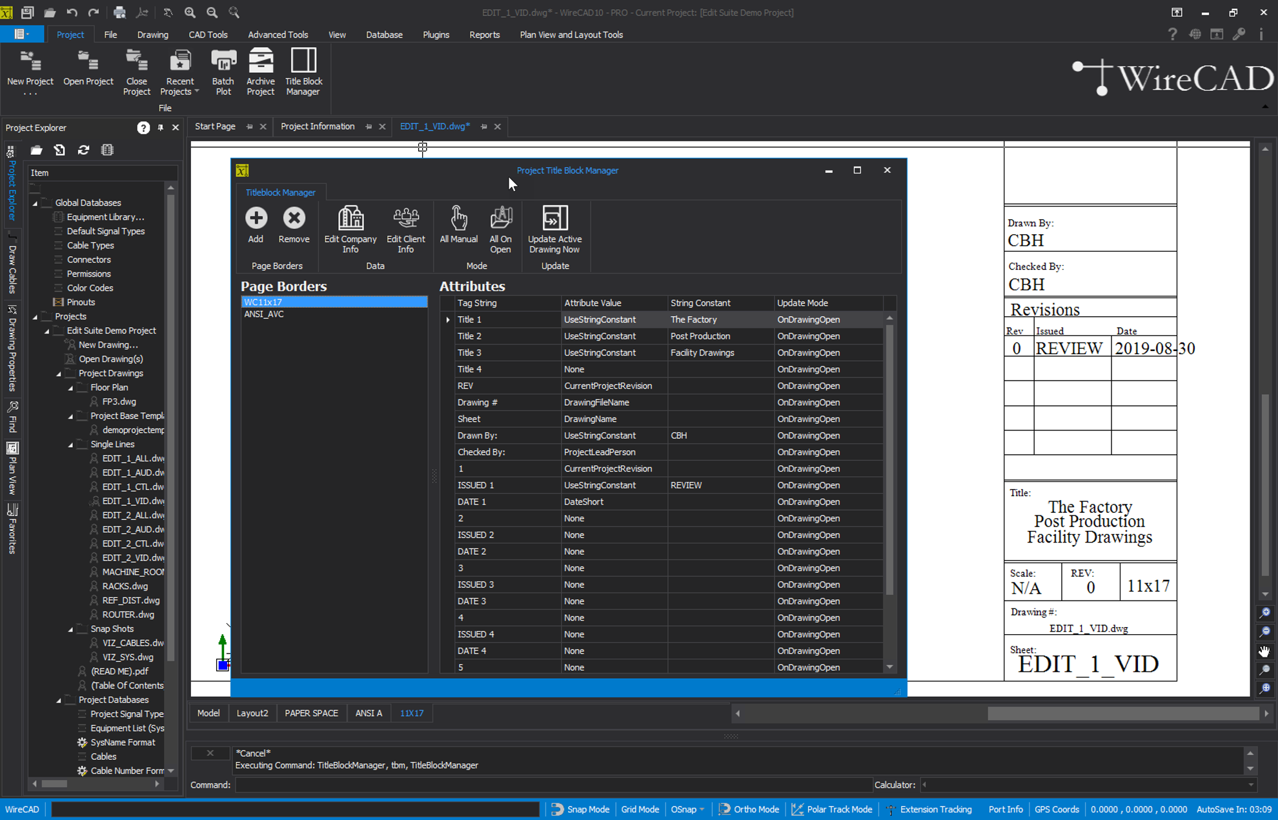Click the Attributes table vertical scrollbar
Viewport: 1278px width, 820px height.
coord(889,460)
